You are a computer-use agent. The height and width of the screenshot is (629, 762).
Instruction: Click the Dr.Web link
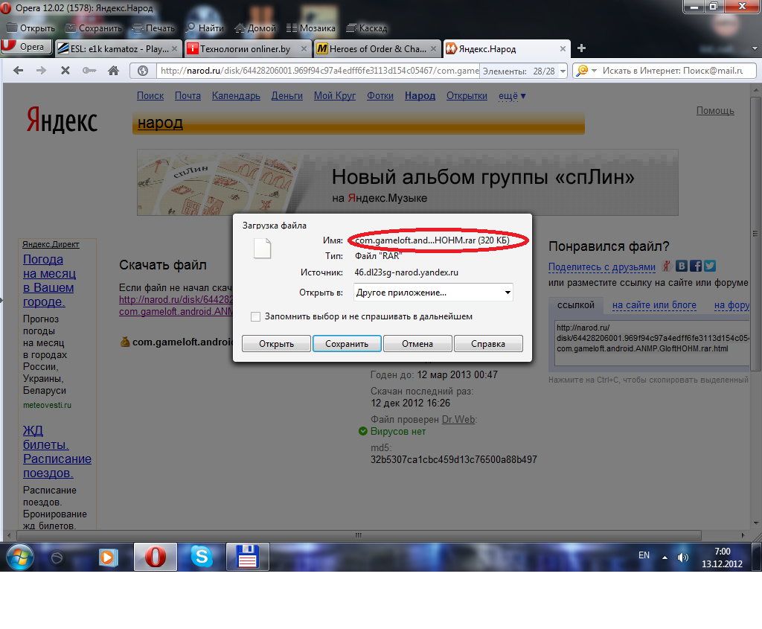pyautogui.click(x=458, y=420)
